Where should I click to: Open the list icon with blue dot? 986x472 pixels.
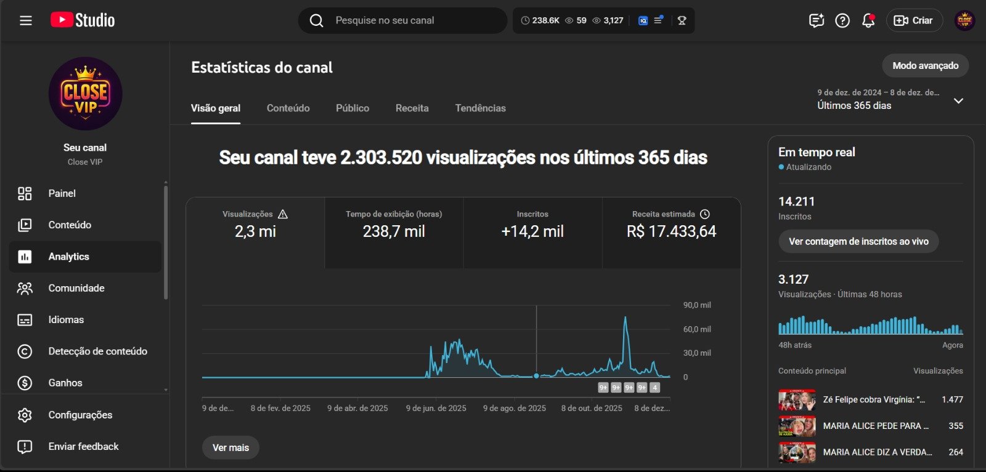(x=658, y=20)
